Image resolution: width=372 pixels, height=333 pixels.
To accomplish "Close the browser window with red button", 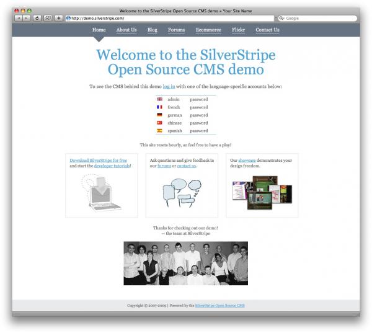I will coord(17,11).
